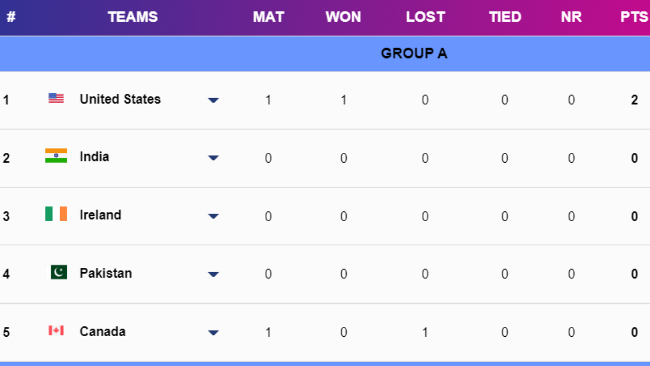The height and width of the screenshot is (366, 650).
Task: Click the MAT column header
Action: 268,17
